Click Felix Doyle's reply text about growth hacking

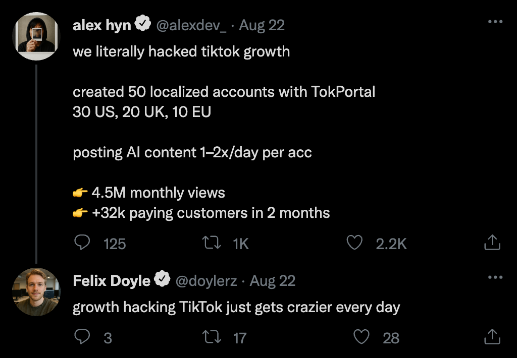click(x=236, y=307)
